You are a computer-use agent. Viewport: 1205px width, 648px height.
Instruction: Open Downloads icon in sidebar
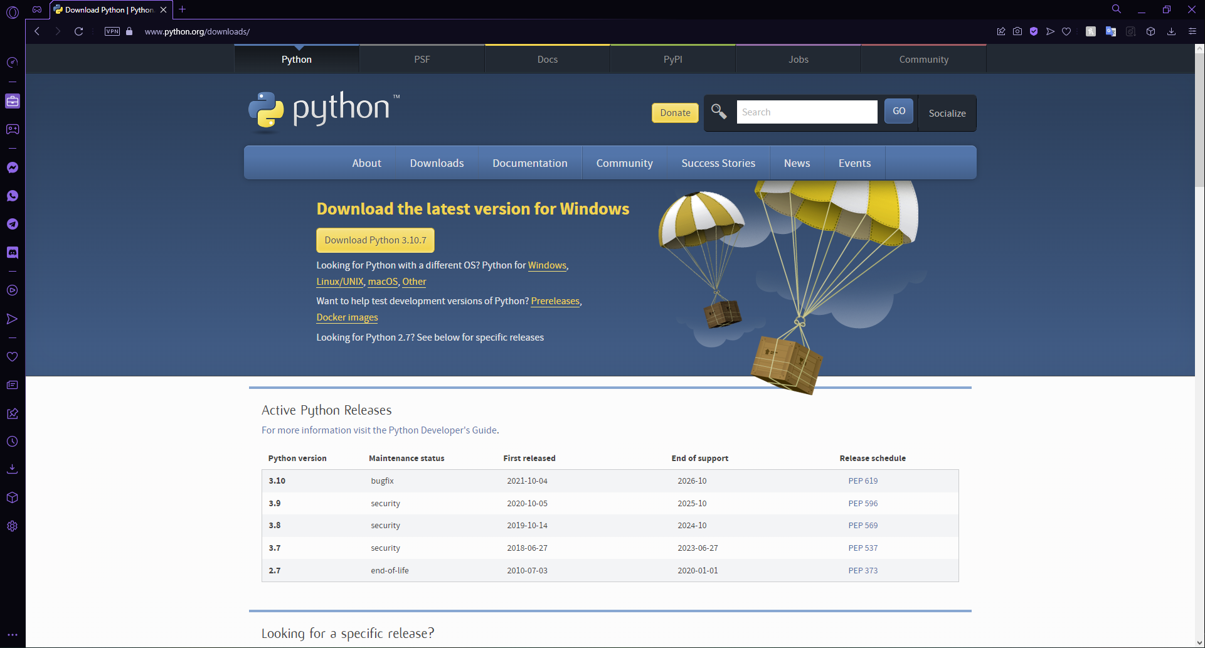[x=13, y=469]
